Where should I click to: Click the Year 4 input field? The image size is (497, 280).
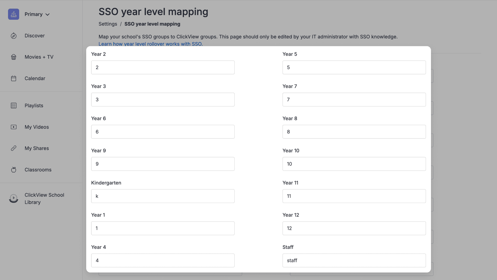pyautogui.click(x=163, y=260)
